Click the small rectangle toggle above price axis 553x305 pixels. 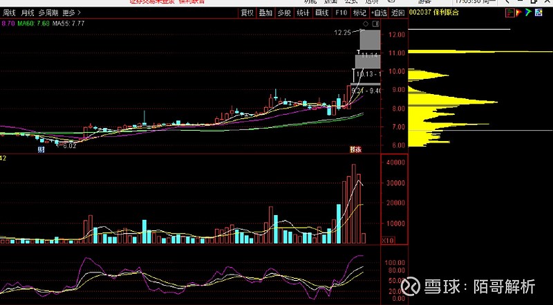(375, 24)
